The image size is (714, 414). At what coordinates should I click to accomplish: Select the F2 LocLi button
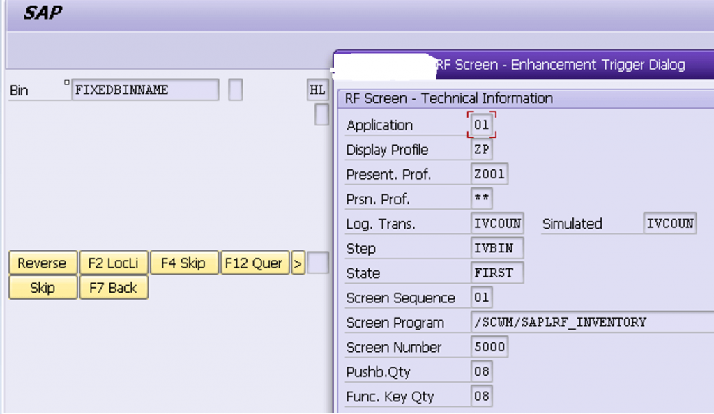pyautogui.click(x=114, y=263)
